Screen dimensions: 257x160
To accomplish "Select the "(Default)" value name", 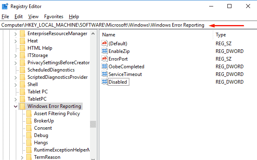I will click(x=118, y=44).
